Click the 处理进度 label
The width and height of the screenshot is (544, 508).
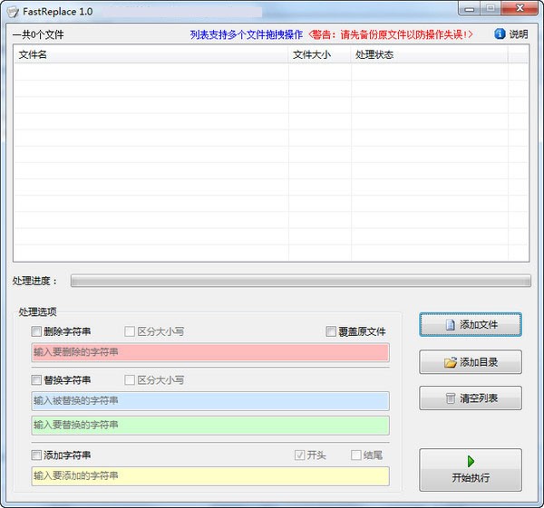tap(34, 281)
